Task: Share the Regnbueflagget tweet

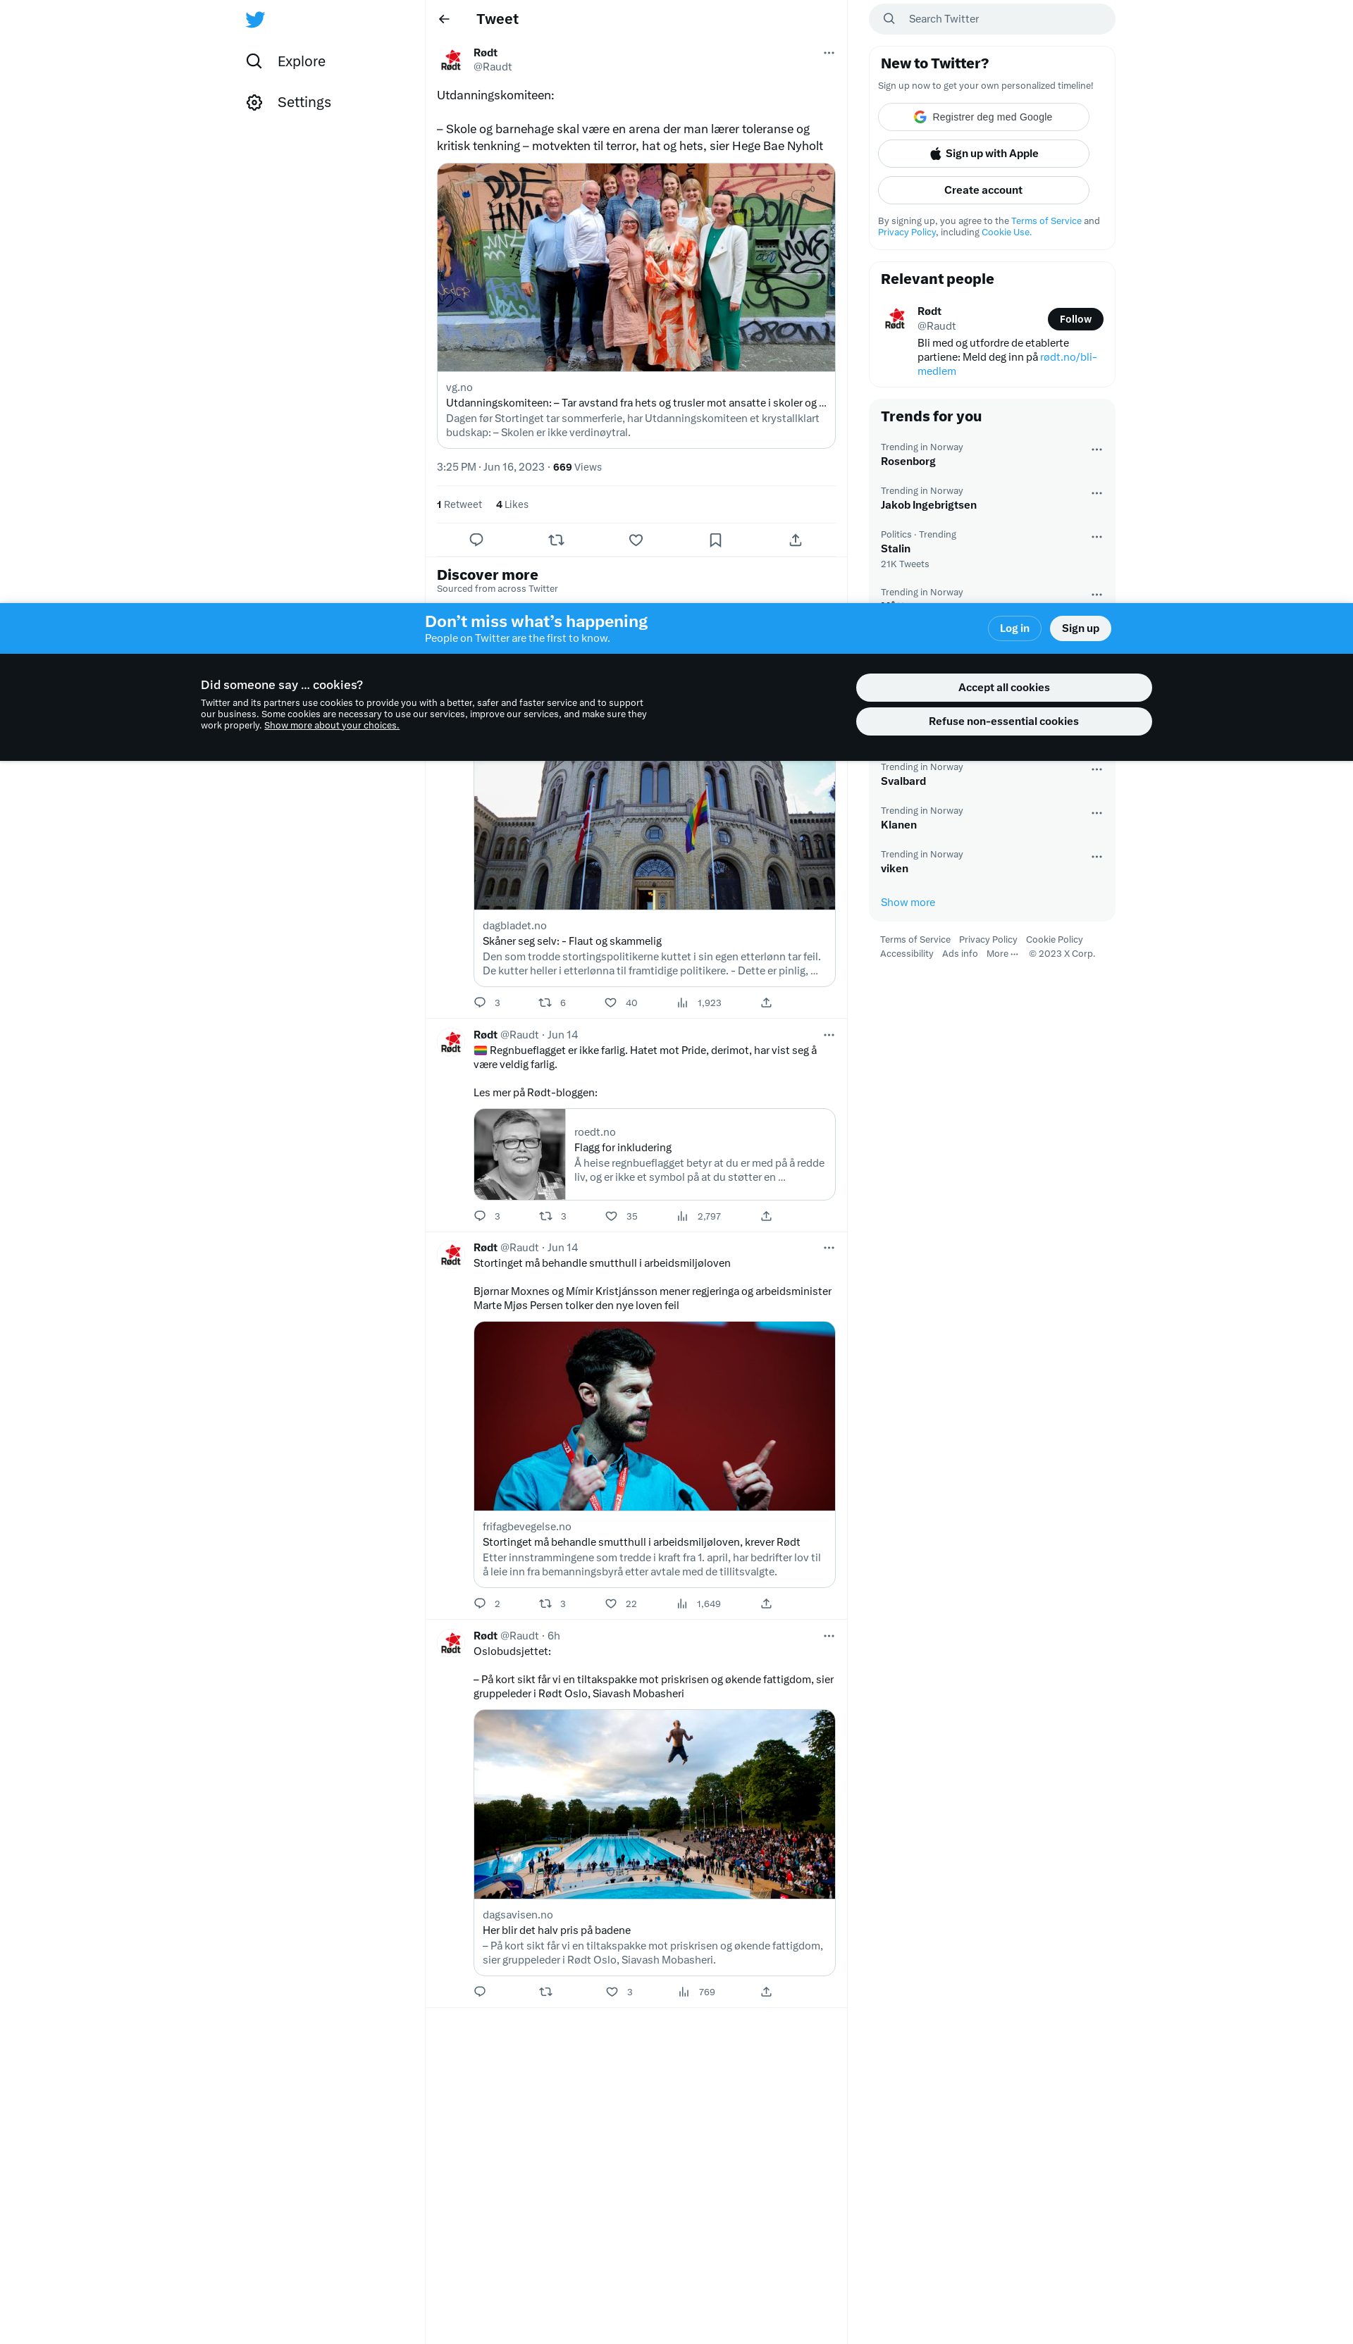Action: tap(767, 1216)
